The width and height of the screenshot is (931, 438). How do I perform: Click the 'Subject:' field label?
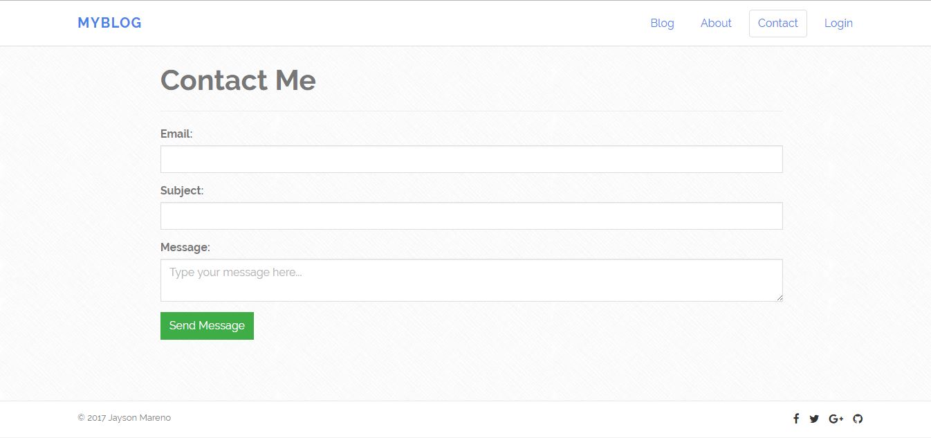pyautogui.click(x=182, y=190)
